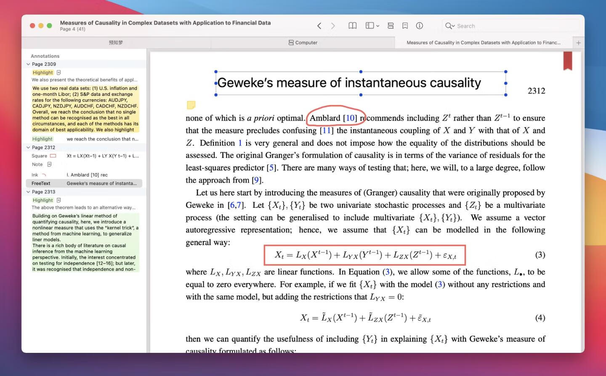The image size is (606, 376).
Task: Follow citation link [5]
Action: (272, 168)
